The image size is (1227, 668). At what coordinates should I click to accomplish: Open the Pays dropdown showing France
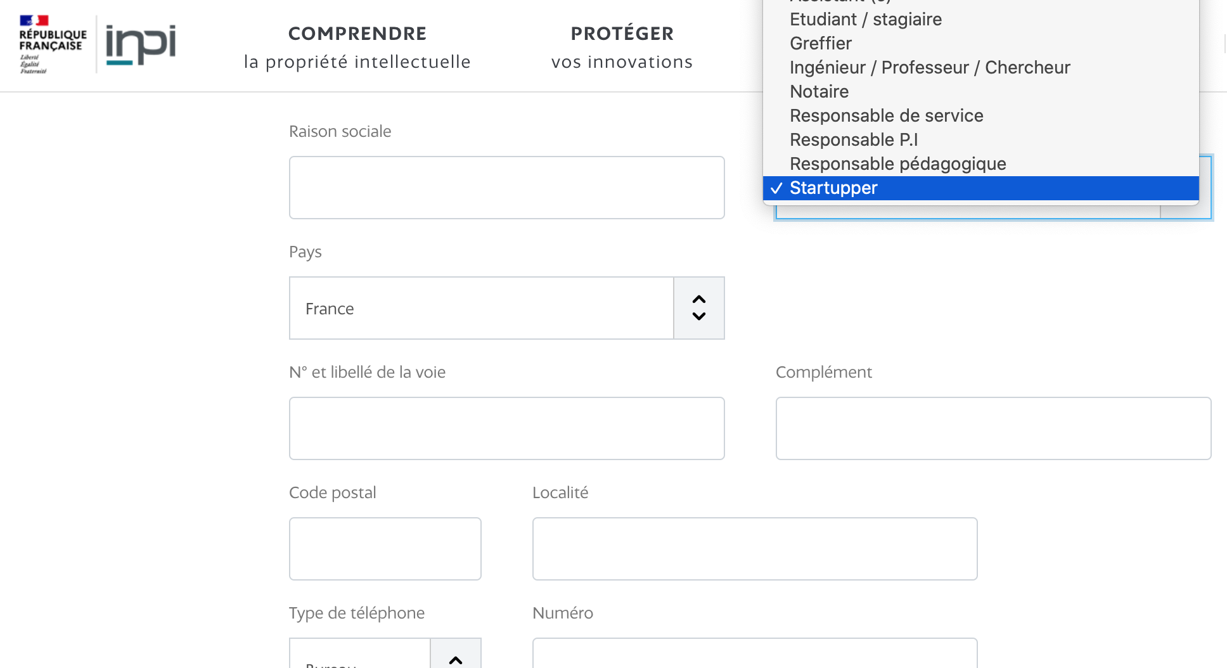pyautogui.click(x=481, y=308)
